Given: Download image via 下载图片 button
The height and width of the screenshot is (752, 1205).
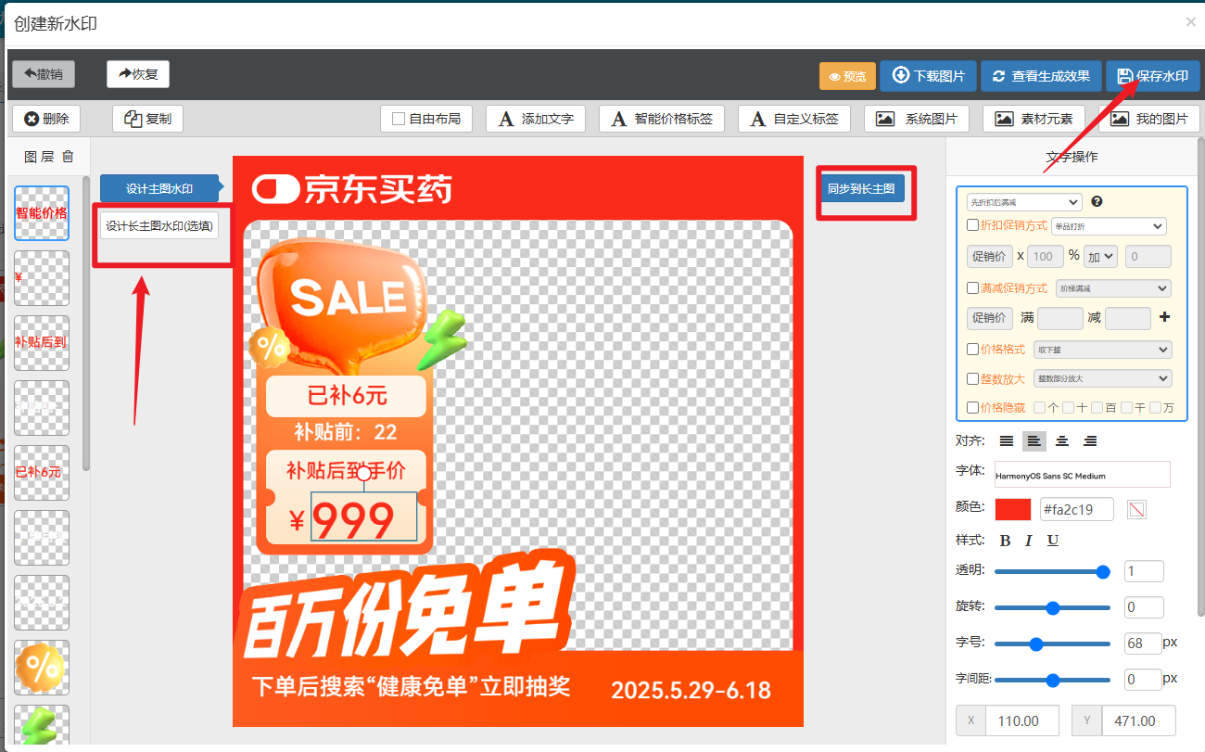Looking at the screenshot, I should (x=928, y=76).
